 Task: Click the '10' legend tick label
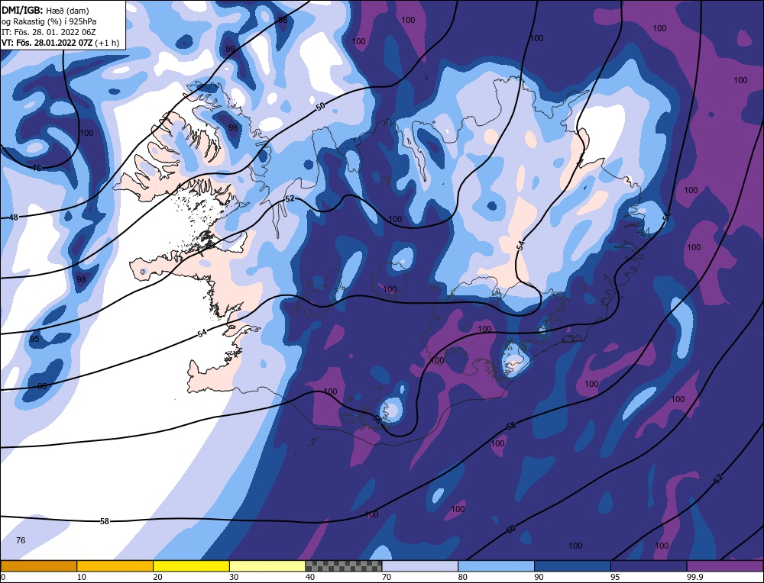tap(82, 577)
